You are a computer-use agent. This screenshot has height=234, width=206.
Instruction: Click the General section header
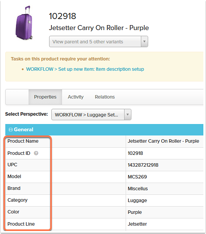click(104, 129)
